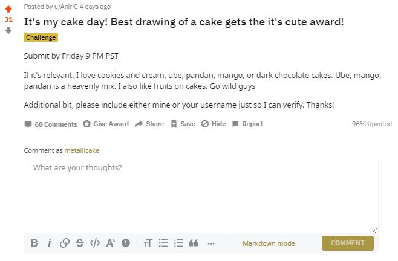Insert a bulleted list
This screenshot has width=398, height=261.
coord(163,243)
